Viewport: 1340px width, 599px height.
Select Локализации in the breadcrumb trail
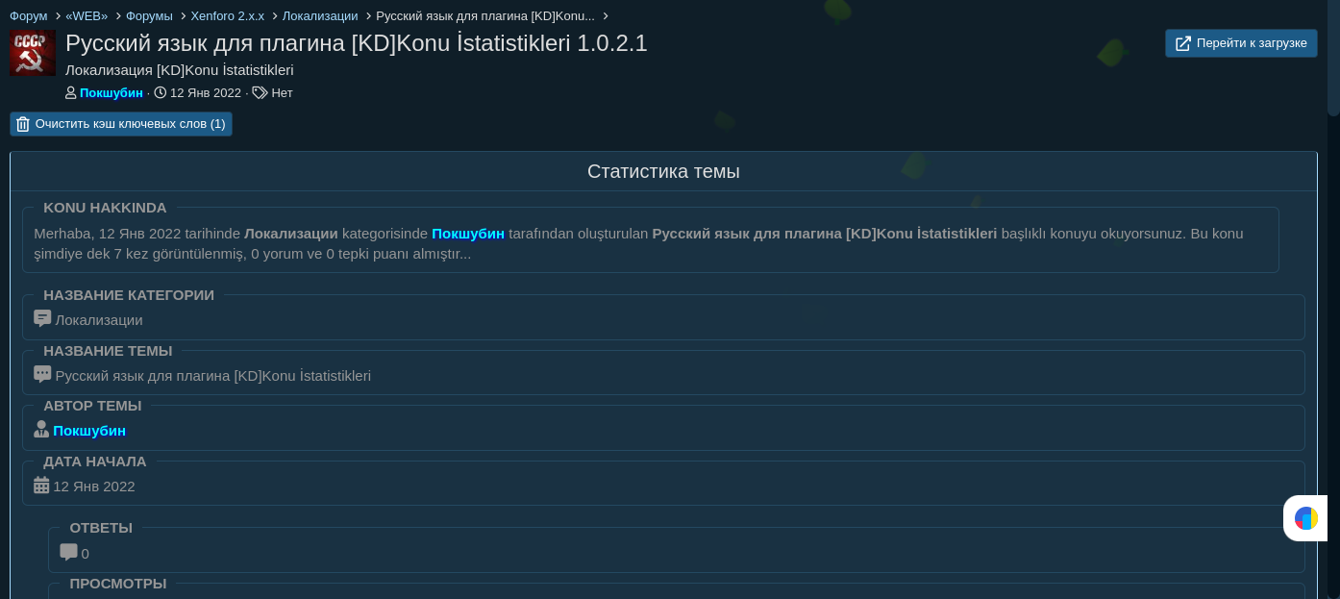[x=320, y=16]
